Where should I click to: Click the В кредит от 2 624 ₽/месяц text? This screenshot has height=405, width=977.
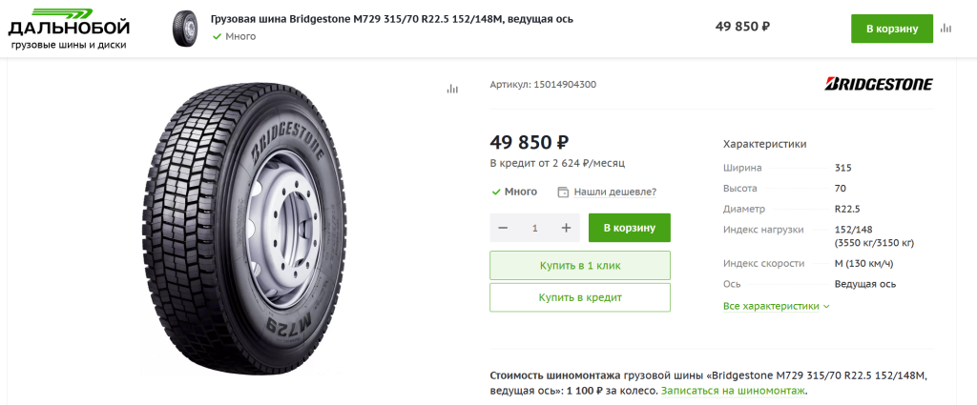click(x=557, y=163)
